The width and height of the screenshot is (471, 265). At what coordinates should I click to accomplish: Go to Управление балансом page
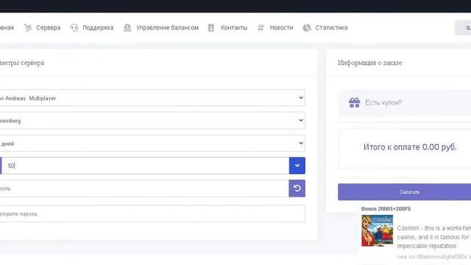(x=167, y=28)
